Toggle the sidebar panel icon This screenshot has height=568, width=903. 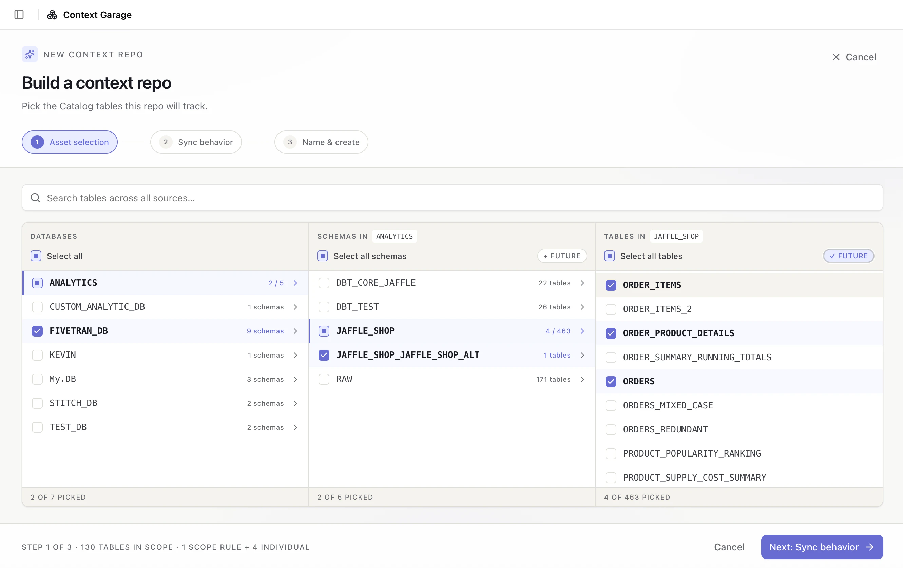coord(19,15)
